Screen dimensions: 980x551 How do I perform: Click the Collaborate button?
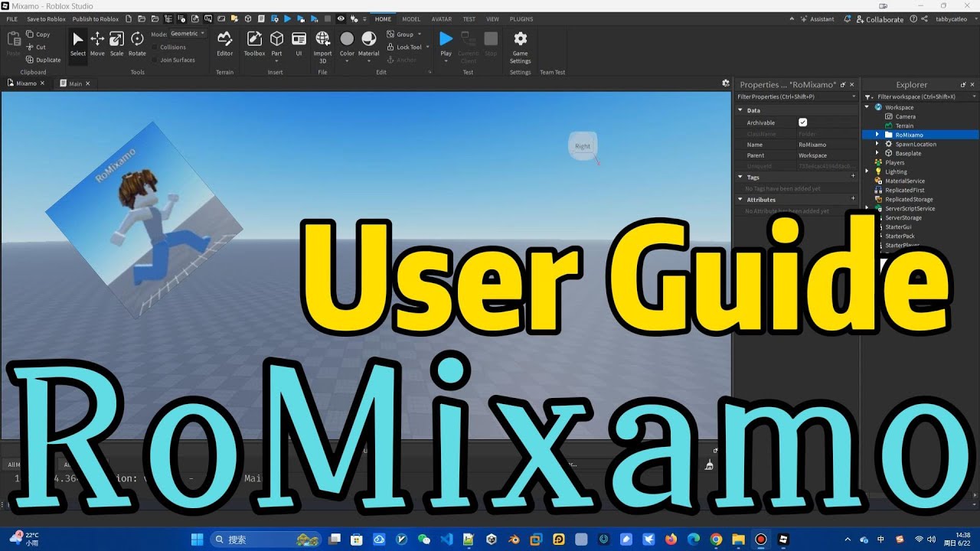tap(880, 19)
